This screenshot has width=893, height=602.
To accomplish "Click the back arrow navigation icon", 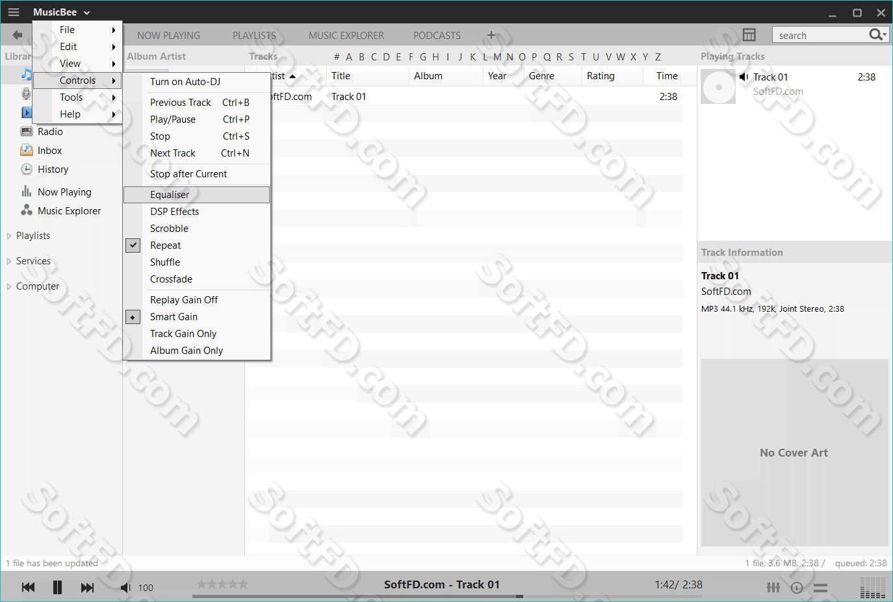I will [17, 35].
